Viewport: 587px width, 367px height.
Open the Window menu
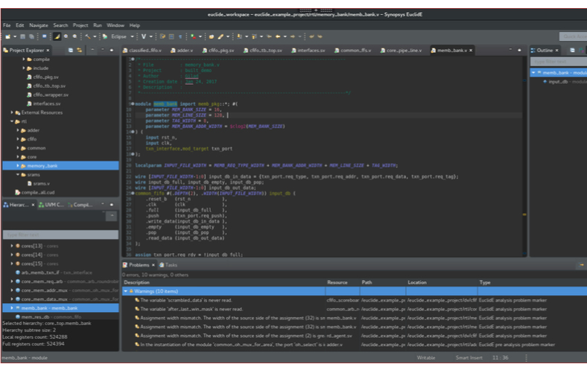coord(115,25)
